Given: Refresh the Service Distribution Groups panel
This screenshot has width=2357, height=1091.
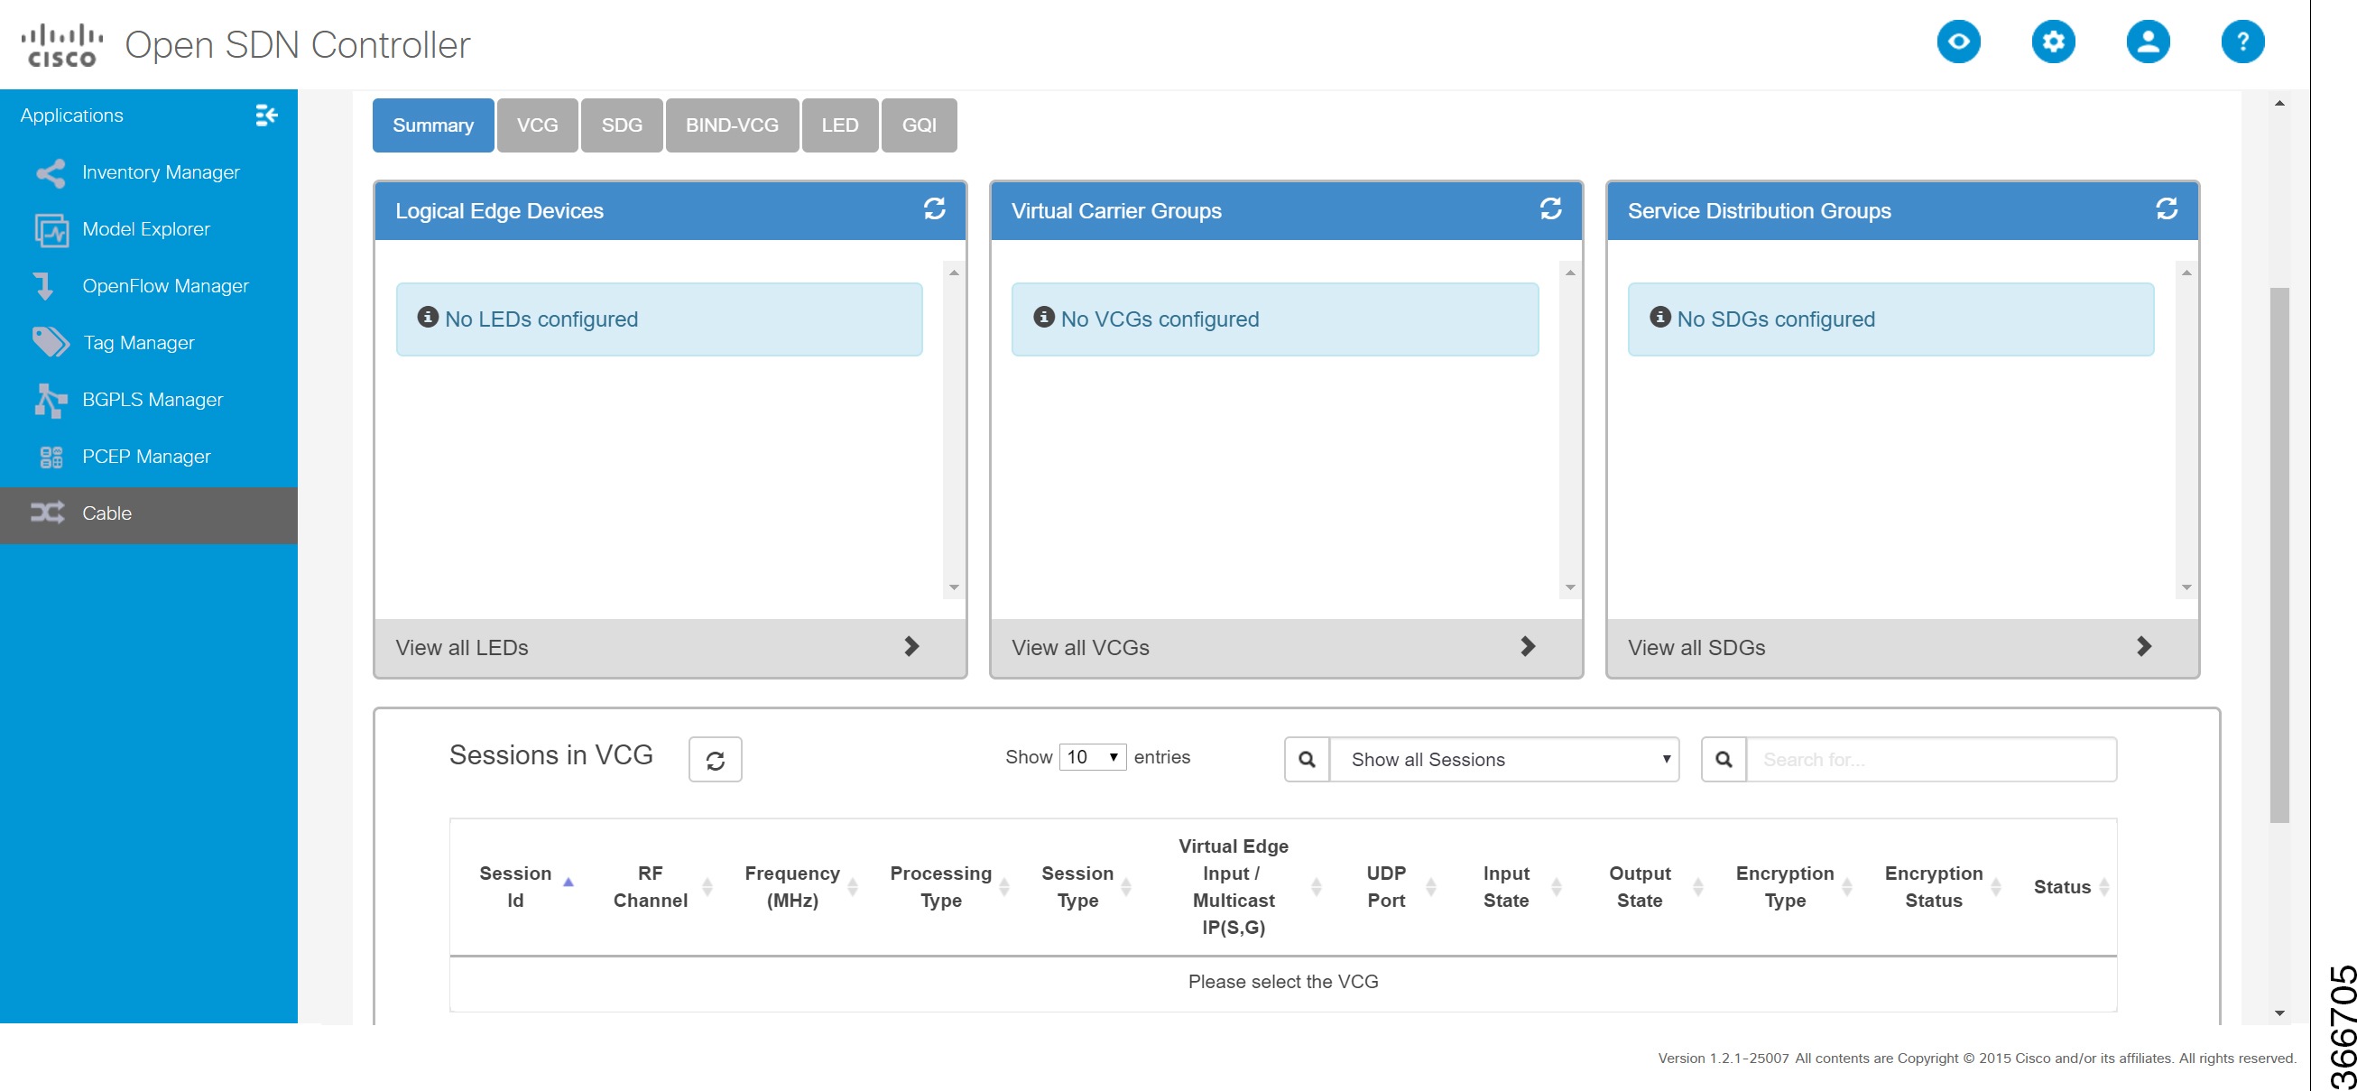Looking at the screenshot, I should pyautogui.click(x=2168, y=208).
